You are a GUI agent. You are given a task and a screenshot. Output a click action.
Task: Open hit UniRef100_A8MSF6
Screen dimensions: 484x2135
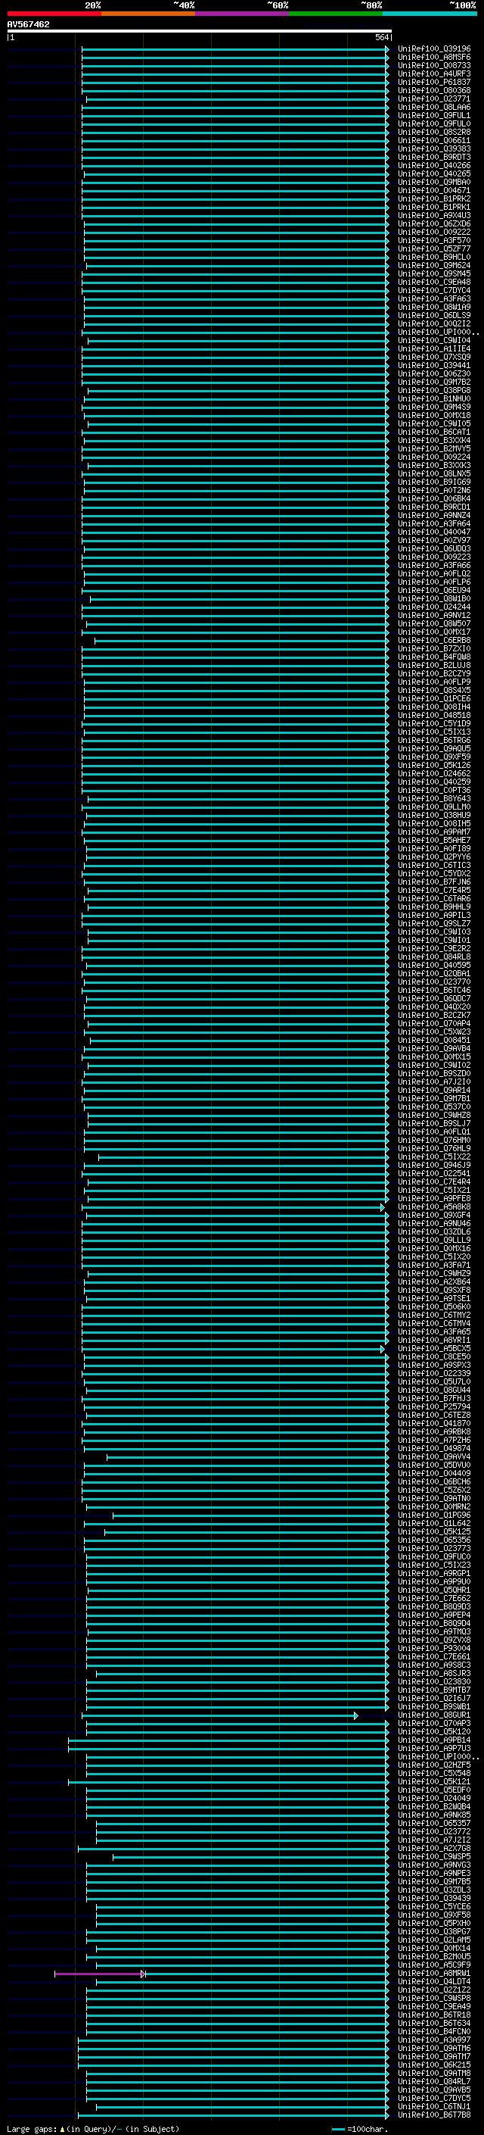pyautogui.click(x=433, y=58)
